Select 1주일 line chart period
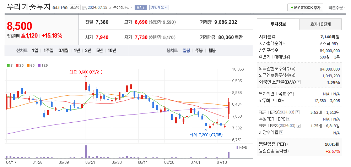Image resolution: width=351 pixels, height=167 pixels. point(48,50)
